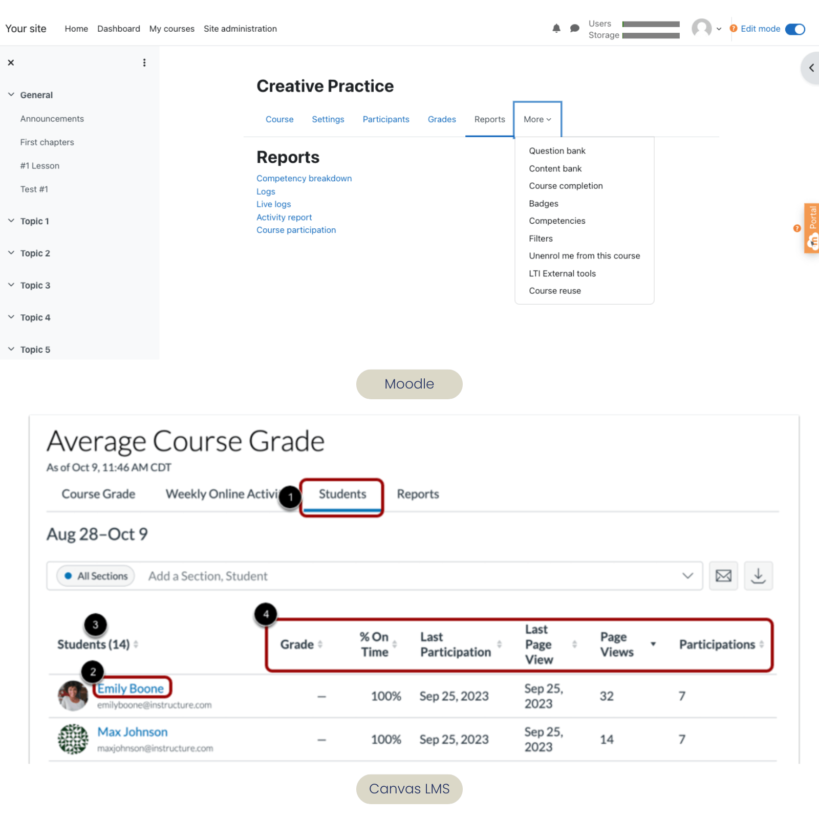Switch to Course Grade tab
Viewport: 819px width, 819px height.
pyautogui.click(x=98, y=494)
